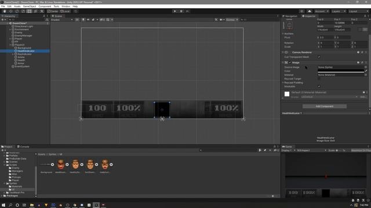Click the Source Image object picker circle
This screenshot has height=208, width=371.
pyautogui.click(x=366, y=67)
